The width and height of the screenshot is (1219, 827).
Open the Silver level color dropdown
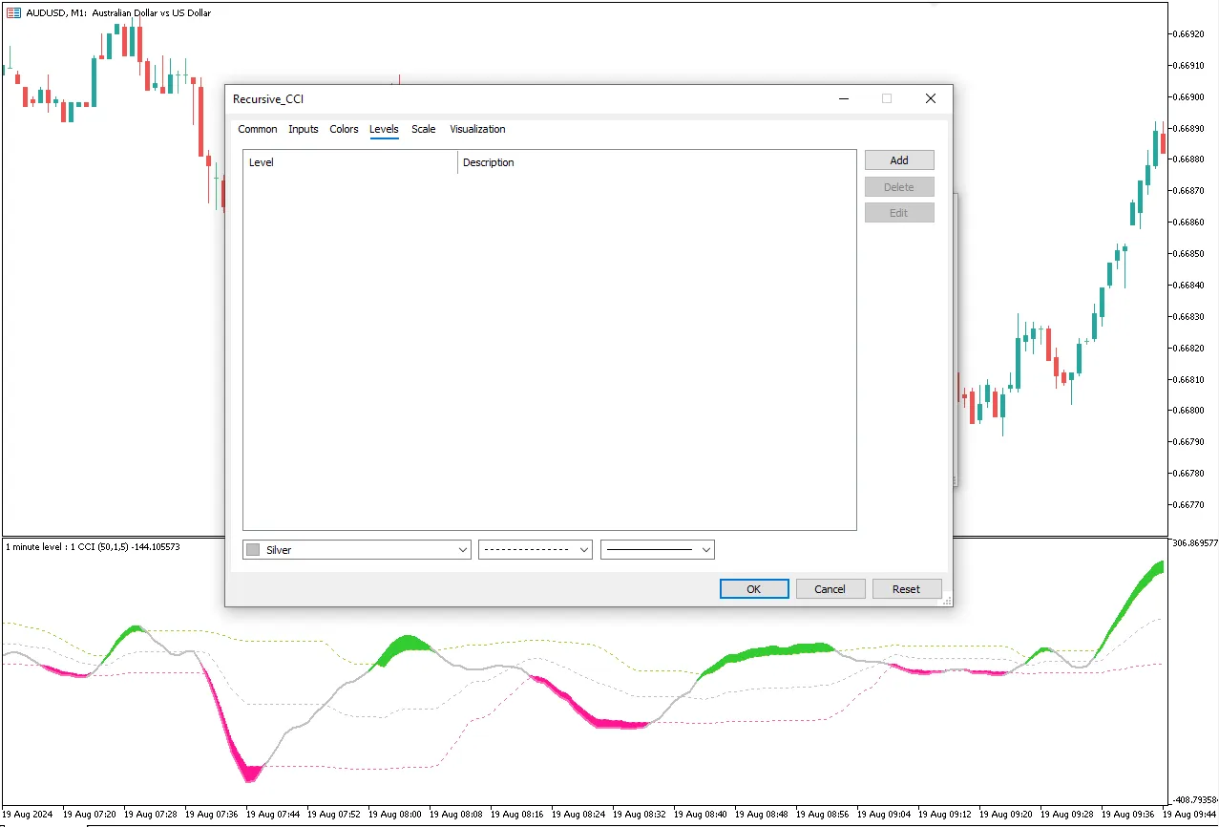click(x=463, y=550)
